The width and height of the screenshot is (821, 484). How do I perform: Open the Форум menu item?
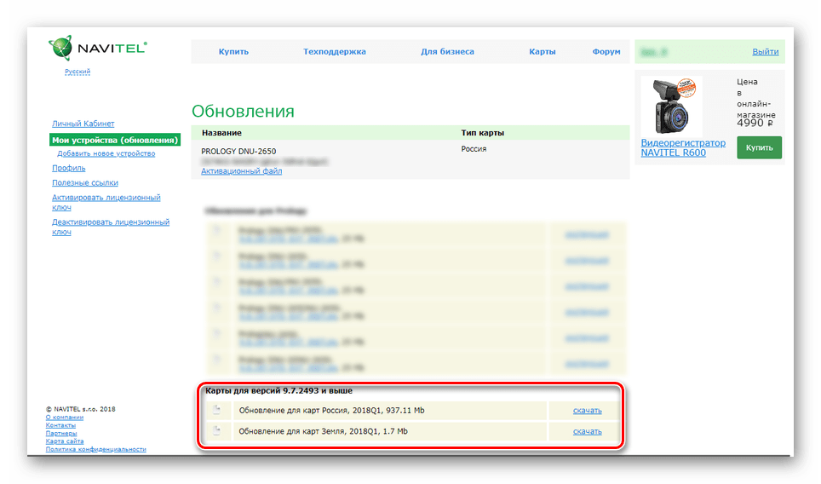point(606,51)
